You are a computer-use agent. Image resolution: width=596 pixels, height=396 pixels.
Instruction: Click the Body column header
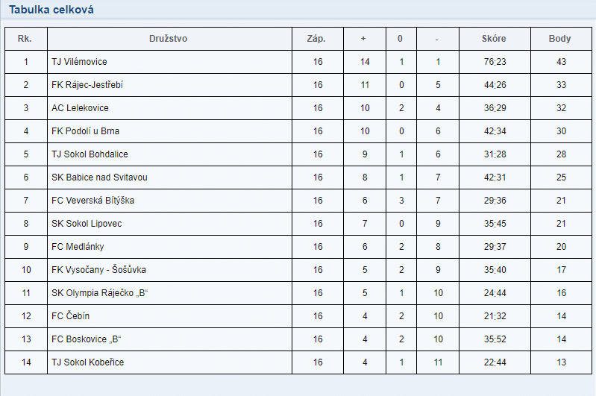[559, 39]
